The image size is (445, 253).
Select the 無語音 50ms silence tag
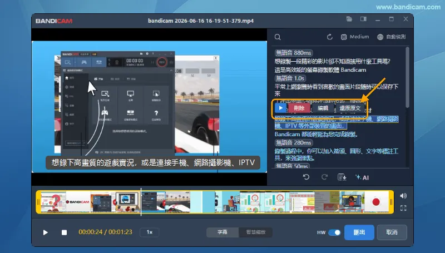coord(292,166)
